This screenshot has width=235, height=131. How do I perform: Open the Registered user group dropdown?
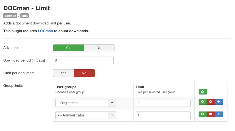coord(86,103)
